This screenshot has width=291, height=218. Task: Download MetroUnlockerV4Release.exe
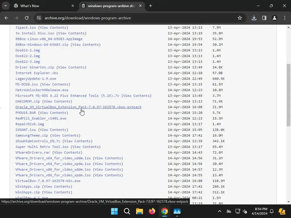pos(42,90)
